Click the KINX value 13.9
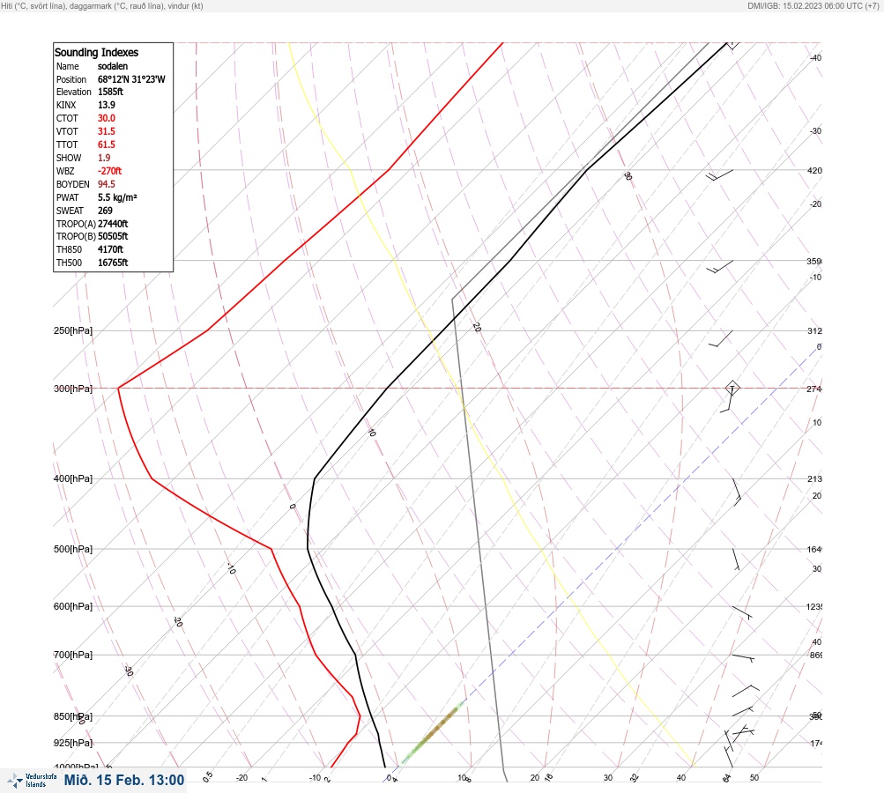The height and width of the screenshot is (793, 884). [107, 105]
